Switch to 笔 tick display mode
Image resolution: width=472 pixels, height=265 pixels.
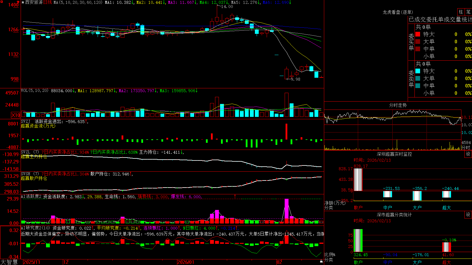click(468, 12)
